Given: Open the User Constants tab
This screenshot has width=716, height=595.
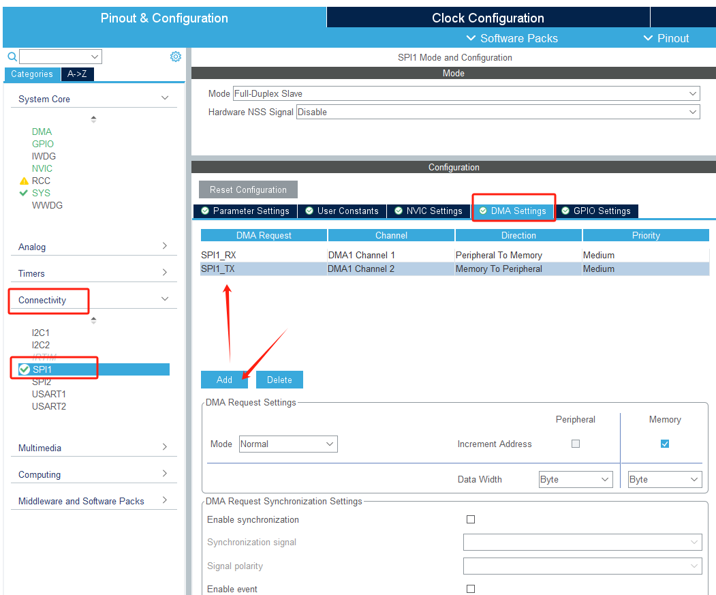Looking at the screenshot, I should coord(342,211).
